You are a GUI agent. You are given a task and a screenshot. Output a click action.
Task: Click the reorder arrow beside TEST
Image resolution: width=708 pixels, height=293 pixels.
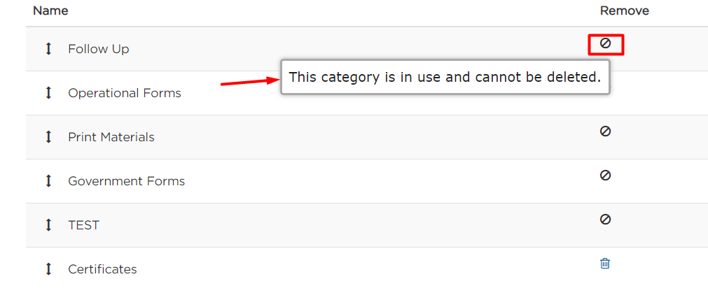tap(49, 225)
